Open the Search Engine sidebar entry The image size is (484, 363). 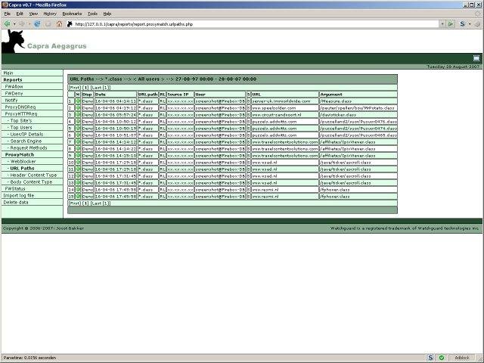tap(24, 141)
